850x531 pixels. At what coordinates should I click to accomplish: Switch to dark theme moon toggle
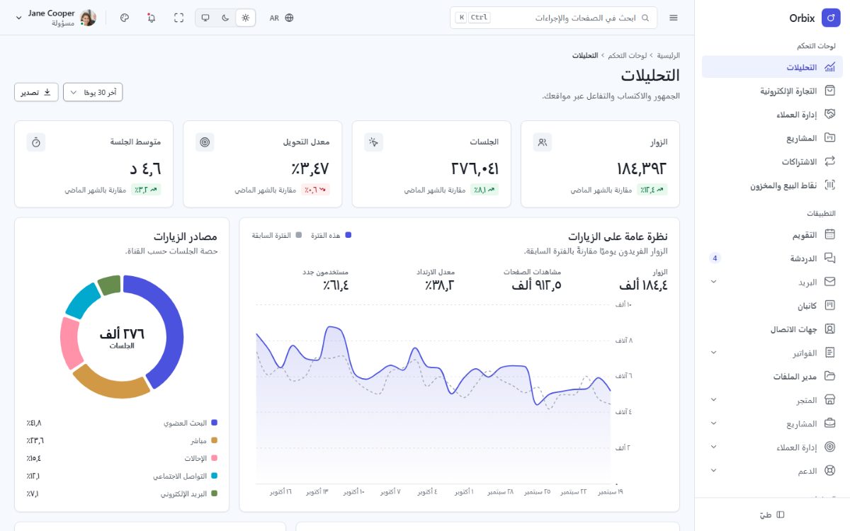pos(225,18)
